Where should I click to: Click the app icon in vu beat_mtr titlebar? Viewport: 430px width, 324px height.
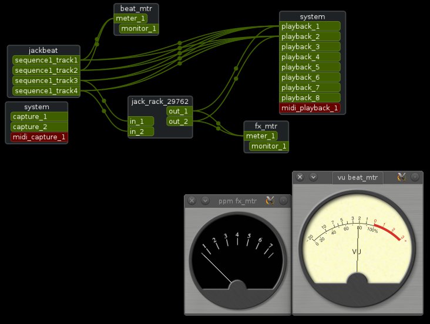point(402,177)
